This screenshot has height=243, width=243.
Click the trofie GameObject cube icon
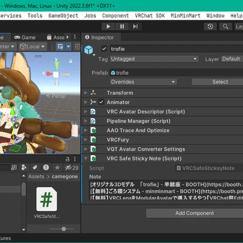89,50
